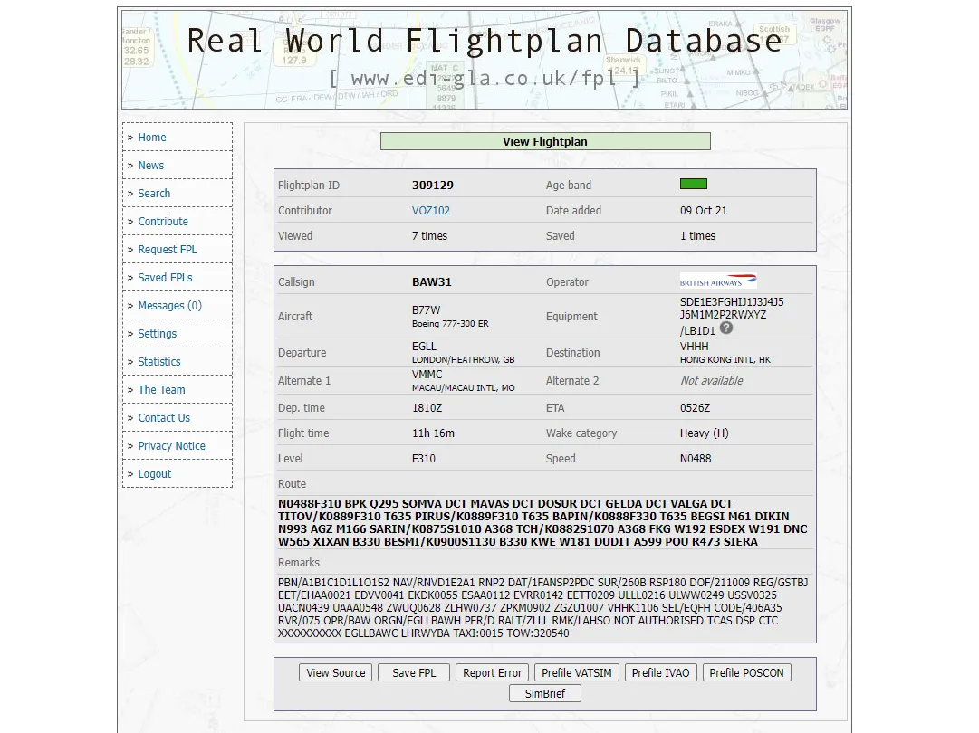This screenshot has height=733, width=979.
Task: Click the green age band indicator
Action: pyautogui.click(x=693, y=185)
